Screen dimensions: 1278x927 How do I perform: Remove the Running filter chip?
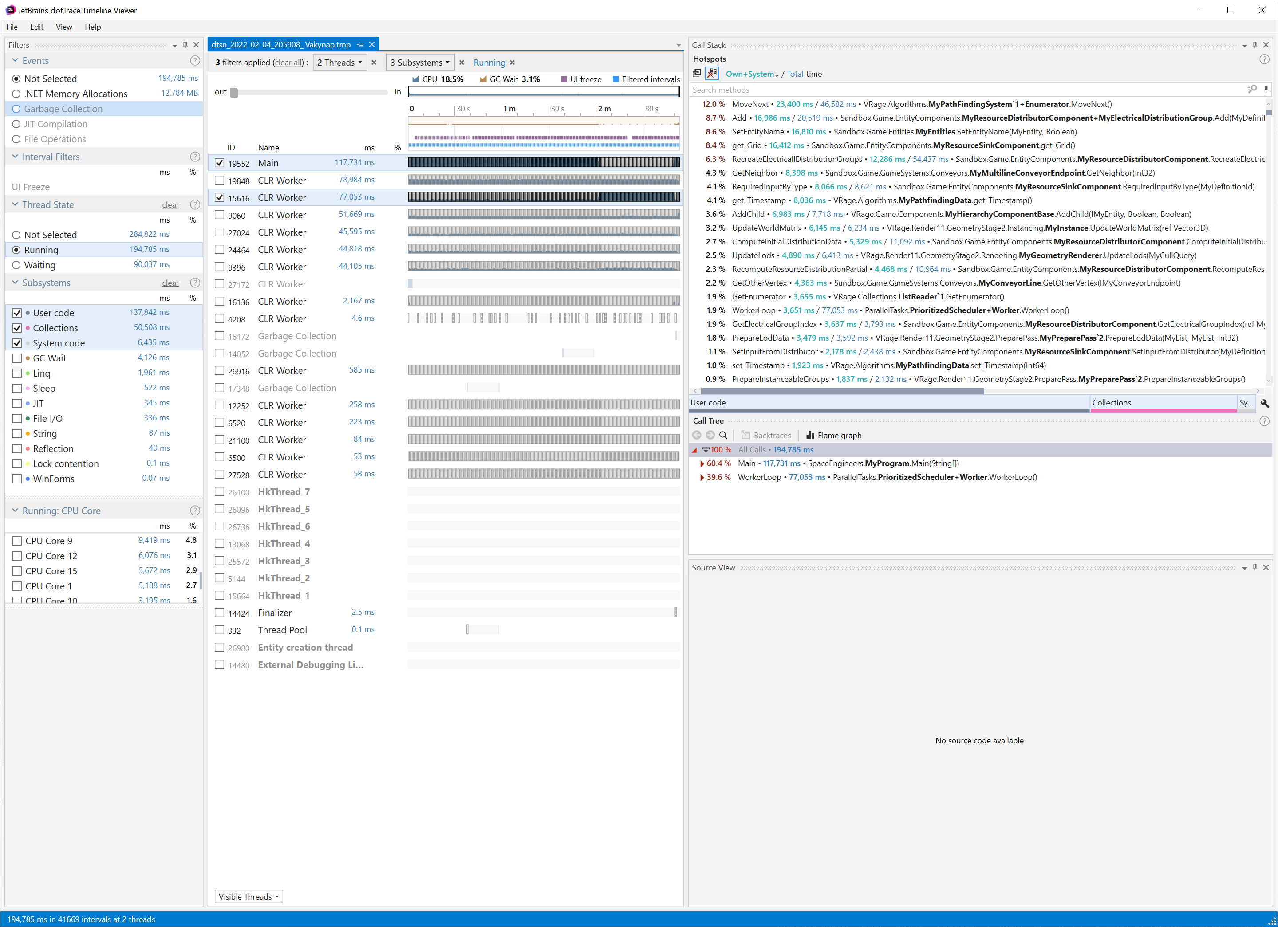pos(512,63)
